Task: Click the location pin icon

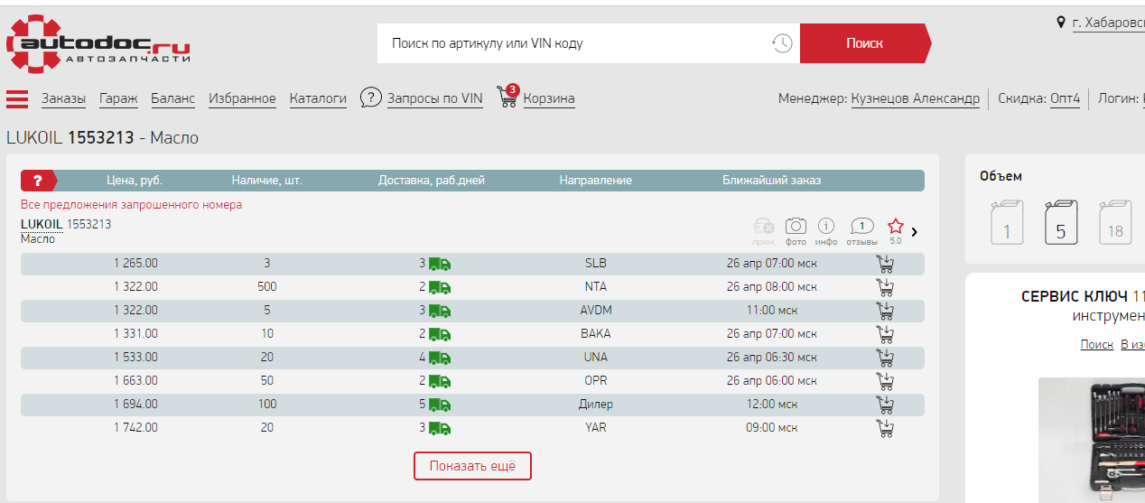Action: tap(1061, 22)
